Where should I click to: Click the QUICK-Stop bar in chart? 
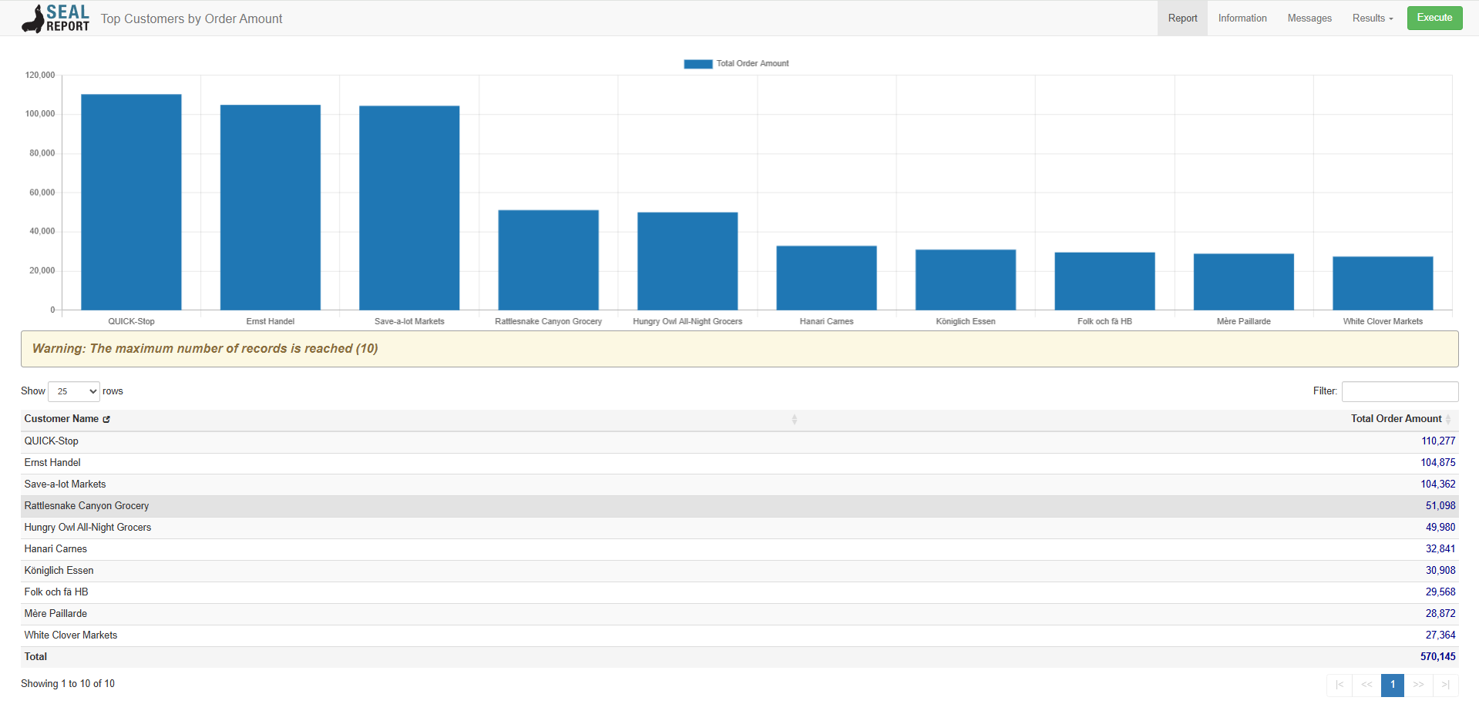[131, 202]
